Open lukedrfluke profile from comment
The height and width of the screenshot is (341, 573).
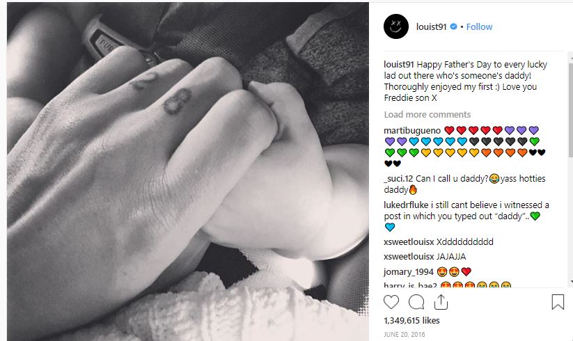click(x=406, y=205)
